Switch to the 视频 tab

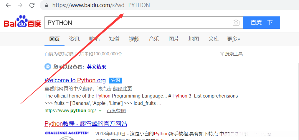pyautogui.click(x=134, y=39)
